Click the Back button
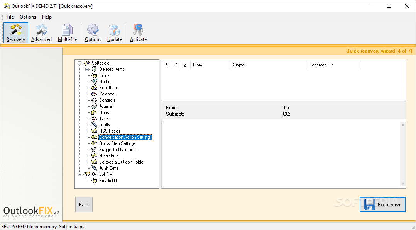 tap(84, 204)
